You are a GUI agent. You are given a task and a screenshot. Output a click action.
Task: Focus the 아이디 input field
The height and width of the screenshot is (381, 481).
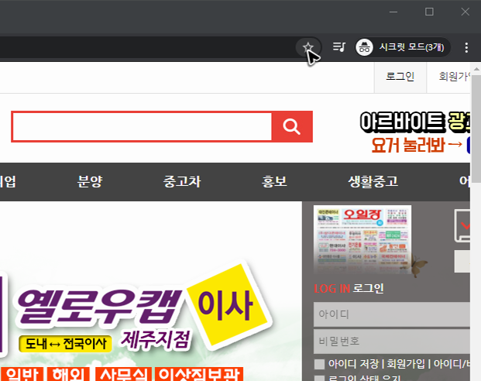click(392, 314)
